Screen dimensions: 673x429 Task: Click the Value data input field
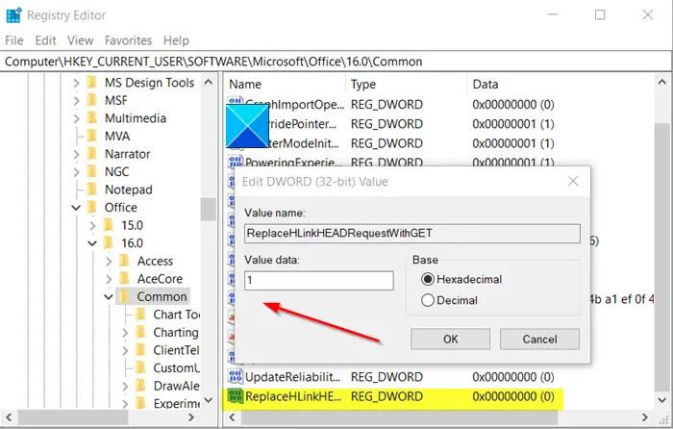[319, 281]
